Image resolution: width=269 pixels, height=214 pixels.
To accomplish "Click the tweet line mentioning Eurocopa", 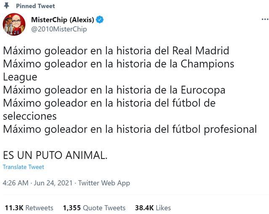I will point(114,90).
